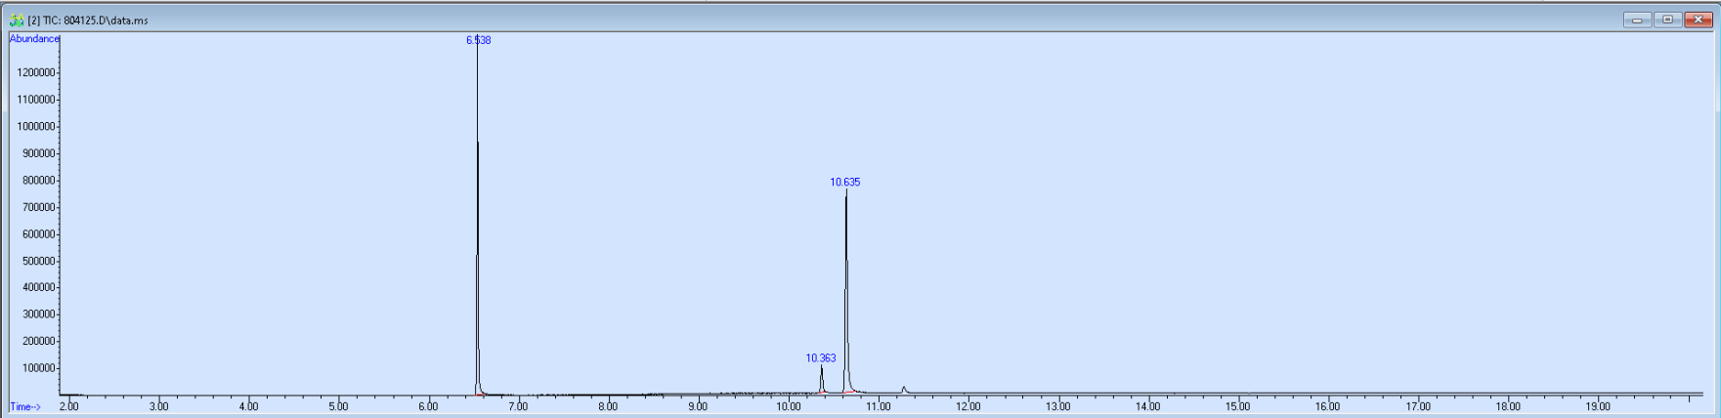Select the peak label 10.363

821,358
